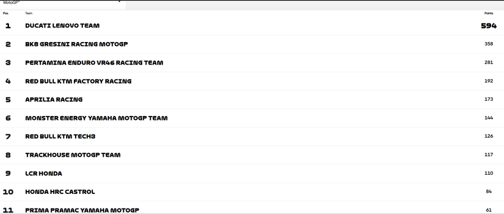Select Monster Energy Yamaha MotoGP Team

tap(96, 118)
